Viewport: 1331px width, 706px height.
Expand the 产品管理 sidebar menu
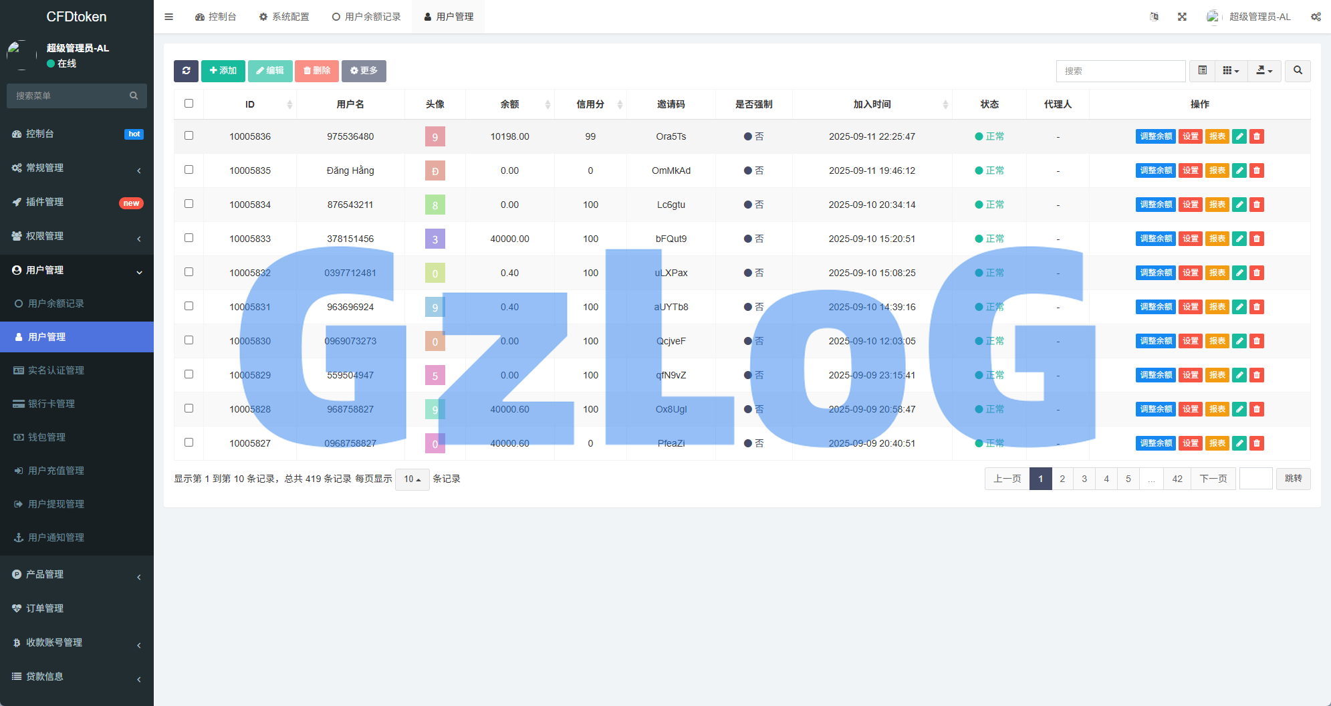tap(77, 574)
